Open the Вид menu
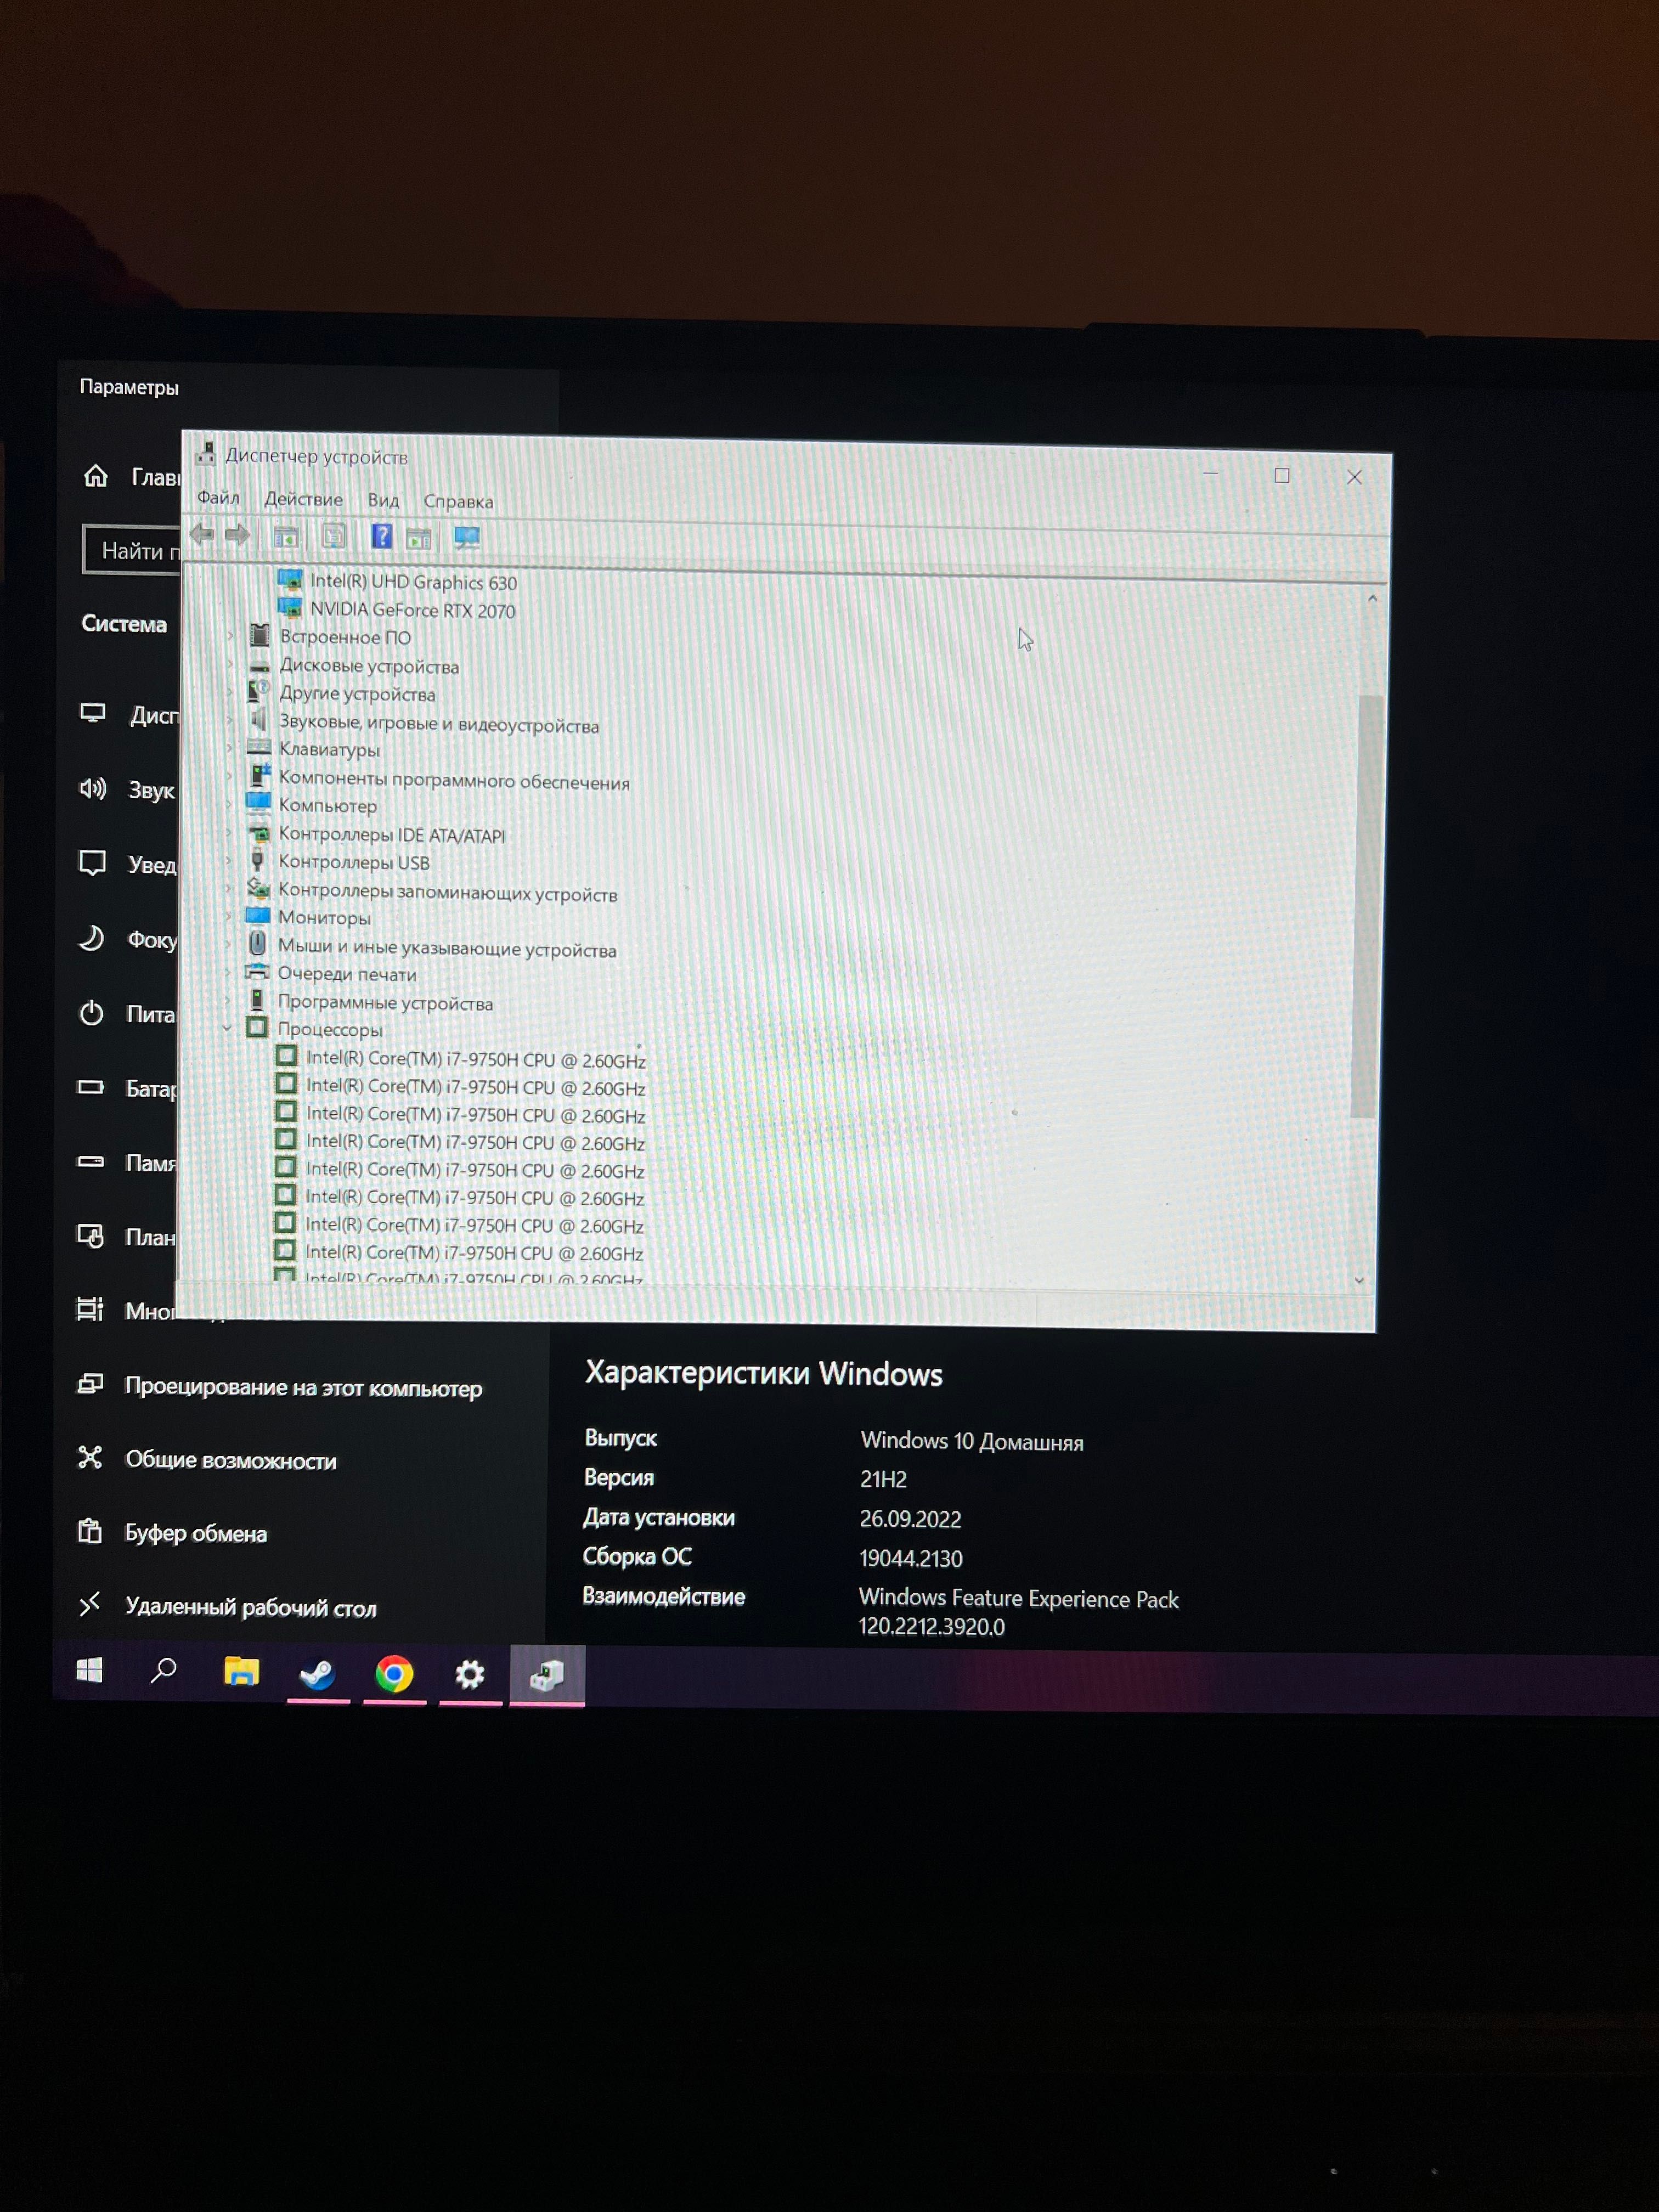 pos(383,500)
